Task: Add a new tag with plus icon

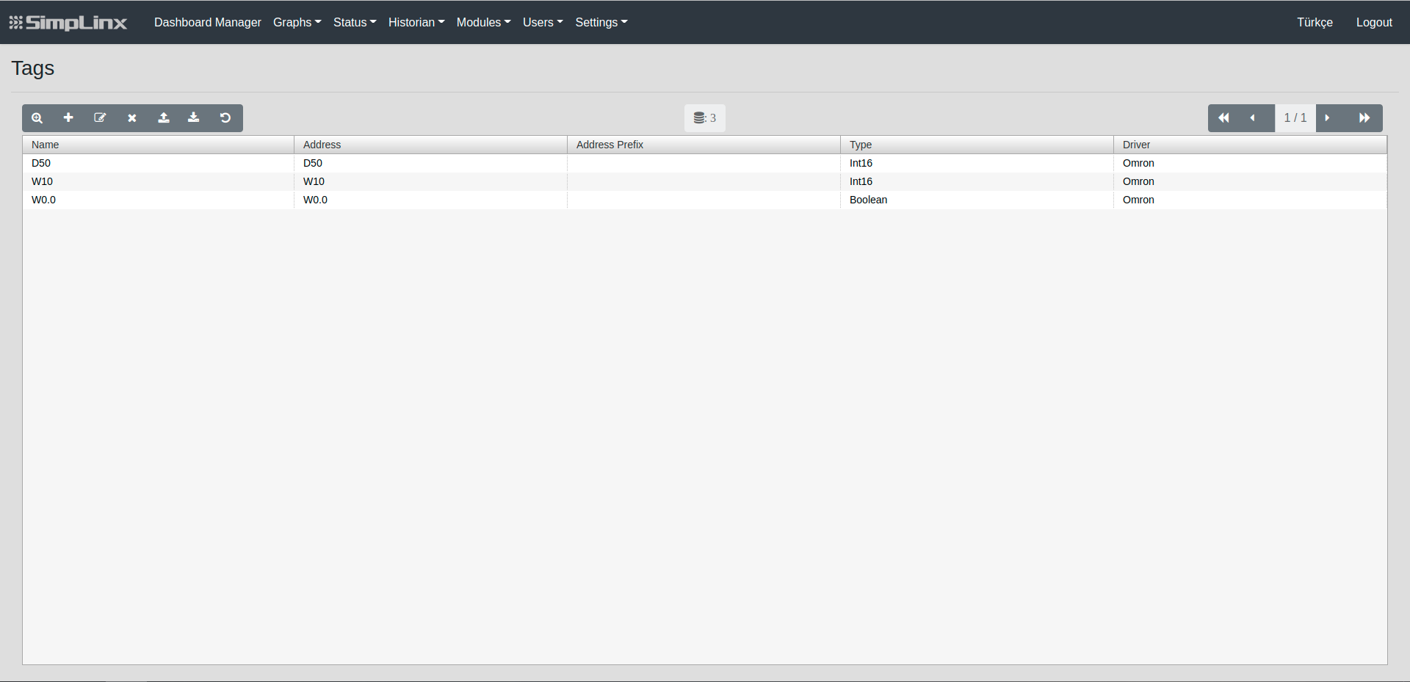Action: (x=68, y=118)
